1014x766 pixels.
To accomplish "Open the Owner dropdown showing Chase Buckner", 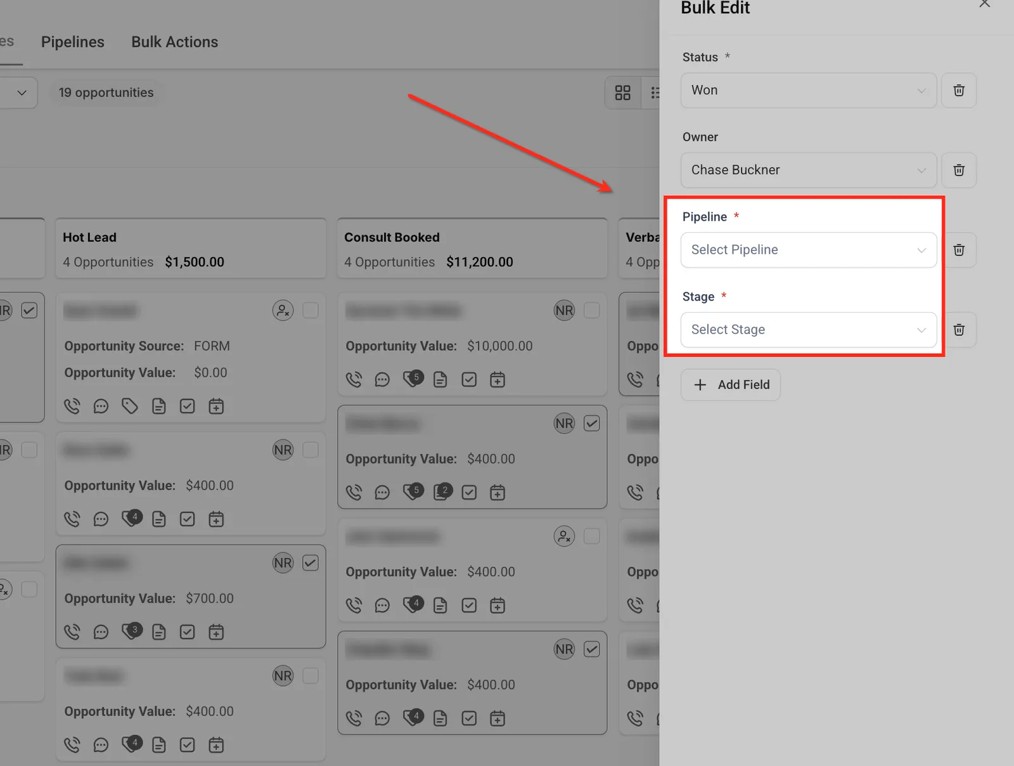I will (x=809, y=170).
